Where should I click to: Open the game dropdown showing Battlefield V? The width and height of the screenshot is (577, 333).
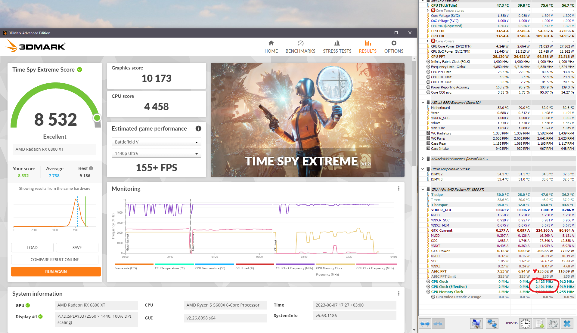(157, 142)
